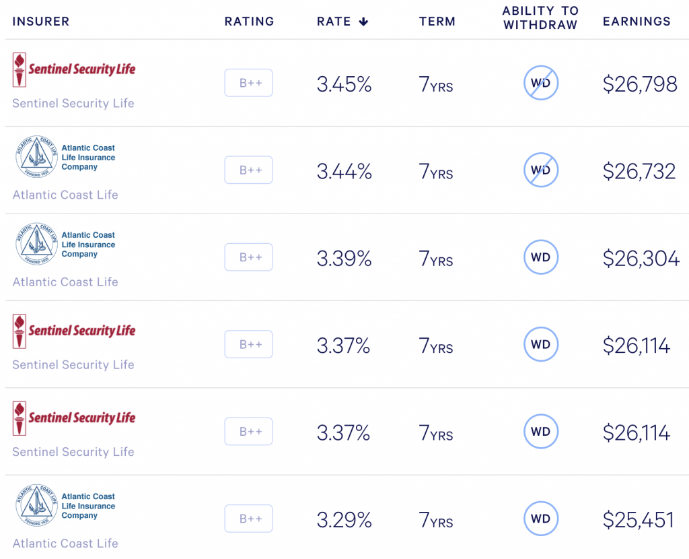Toggle withdrawal ability for the 3.29% product
689x559 pixels.
point(540,519)
